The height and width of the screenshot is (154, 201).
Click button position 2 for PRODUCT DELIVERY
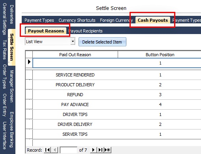point(160,85)
